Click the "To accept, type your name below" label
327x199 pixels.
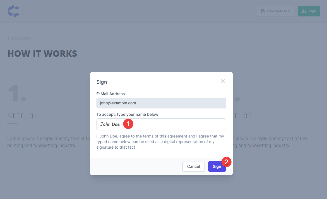click(x=127, y=114)
